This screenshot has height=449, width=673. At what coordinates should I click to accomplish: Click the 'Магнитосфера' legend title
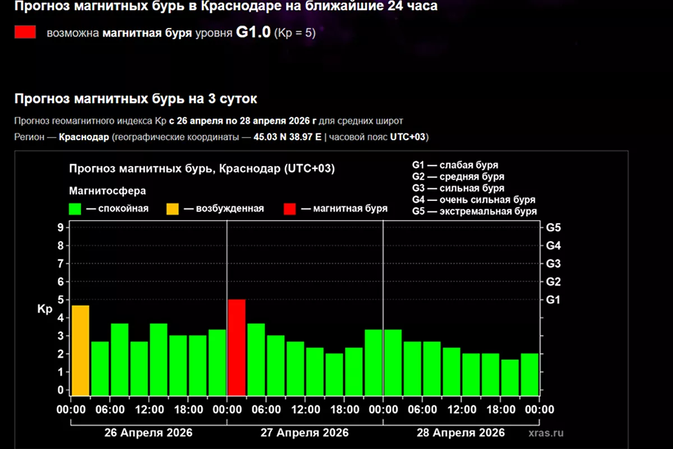107,191
